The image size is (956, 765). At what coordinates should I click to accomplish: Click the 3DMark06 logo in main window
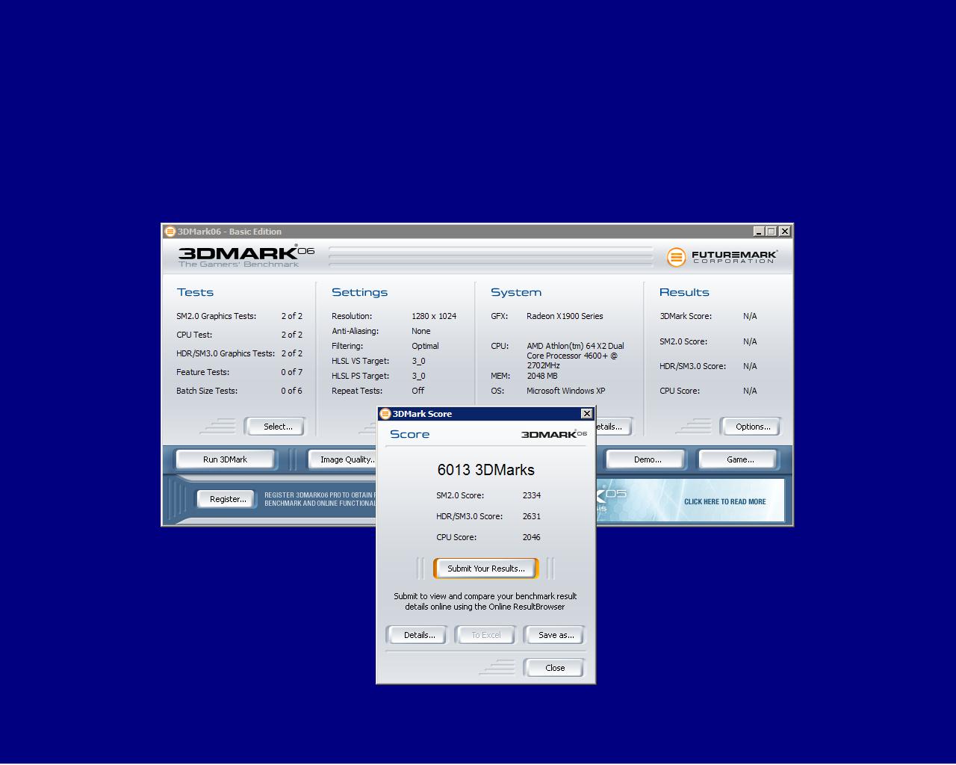(246, 255)
